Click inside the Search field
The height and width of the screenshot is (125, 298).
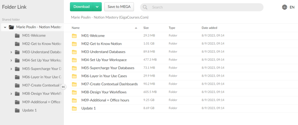(x=204, y=7)
